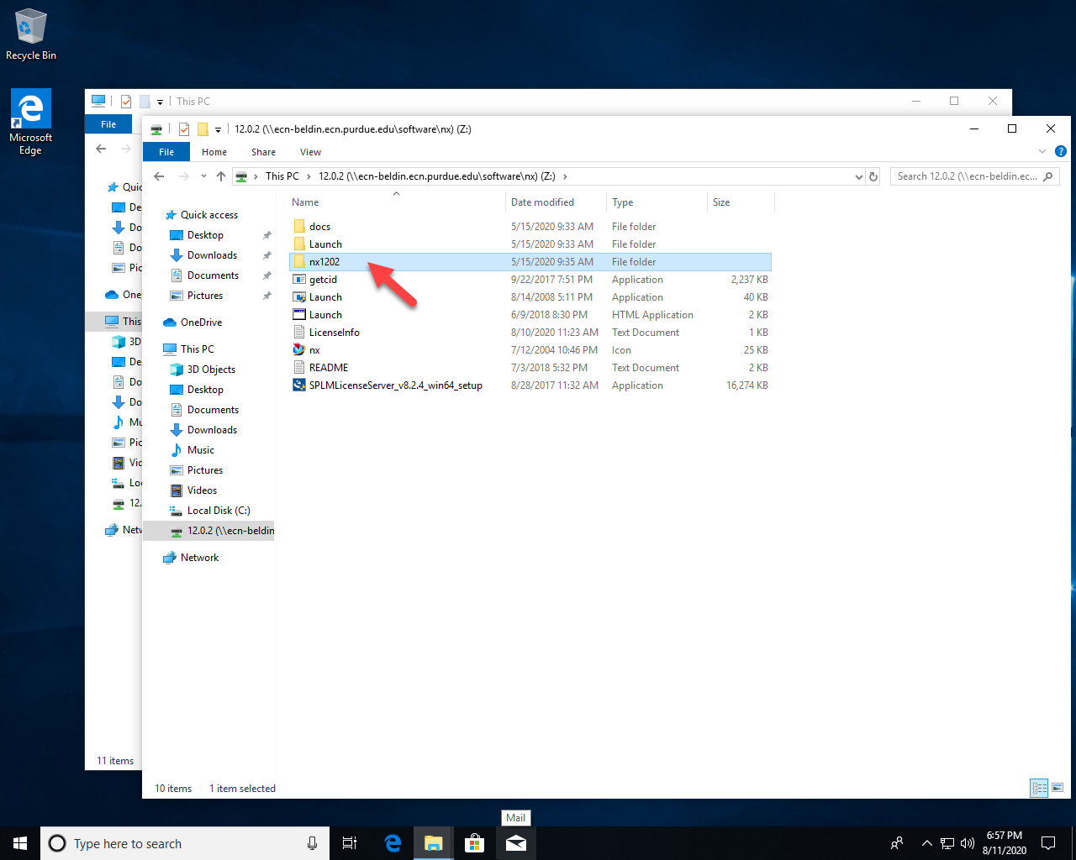Unpin Downloads from Quick access
The height and width of the screenshot is (860, 1076).
[x=267, y=254]
